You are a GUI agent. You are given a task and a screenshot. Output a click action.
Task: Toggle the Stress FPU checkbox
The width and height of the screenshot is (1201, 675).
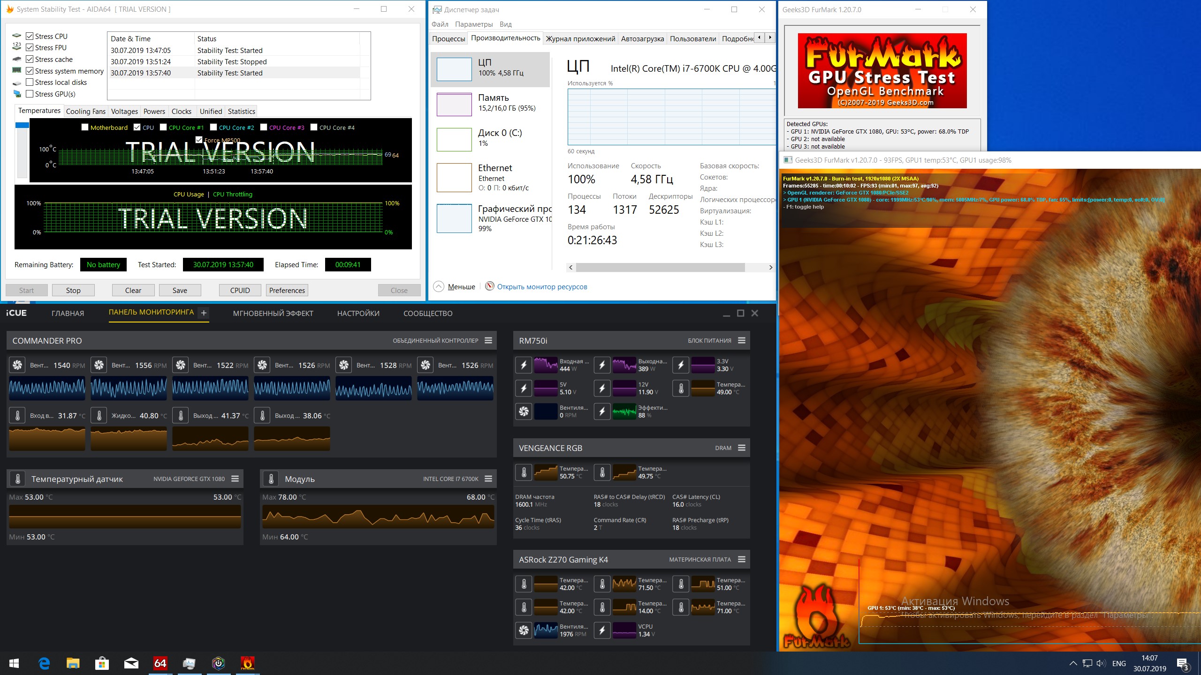coord(30,47)
